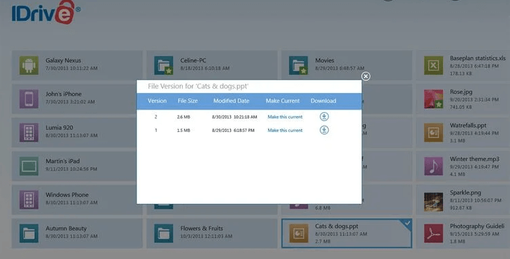Close the File Version dialog

[365, 76]
